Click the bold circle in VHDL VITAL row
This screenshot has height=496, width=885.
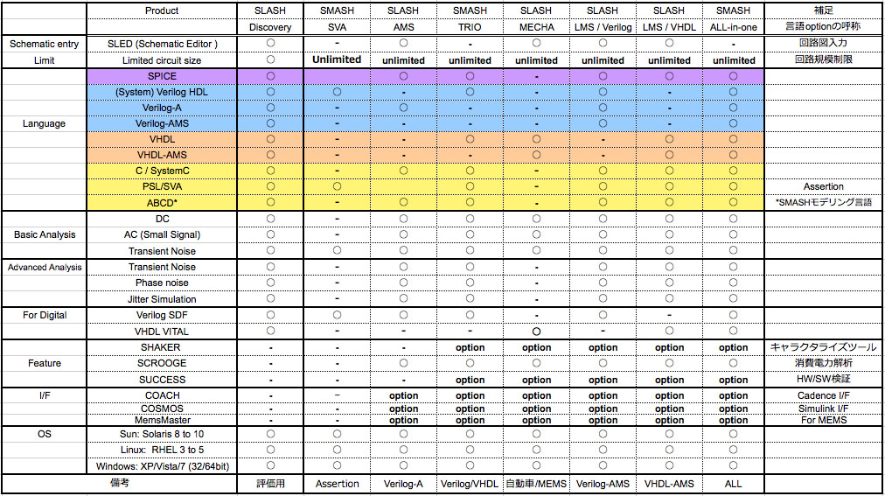tap(536, 332)
